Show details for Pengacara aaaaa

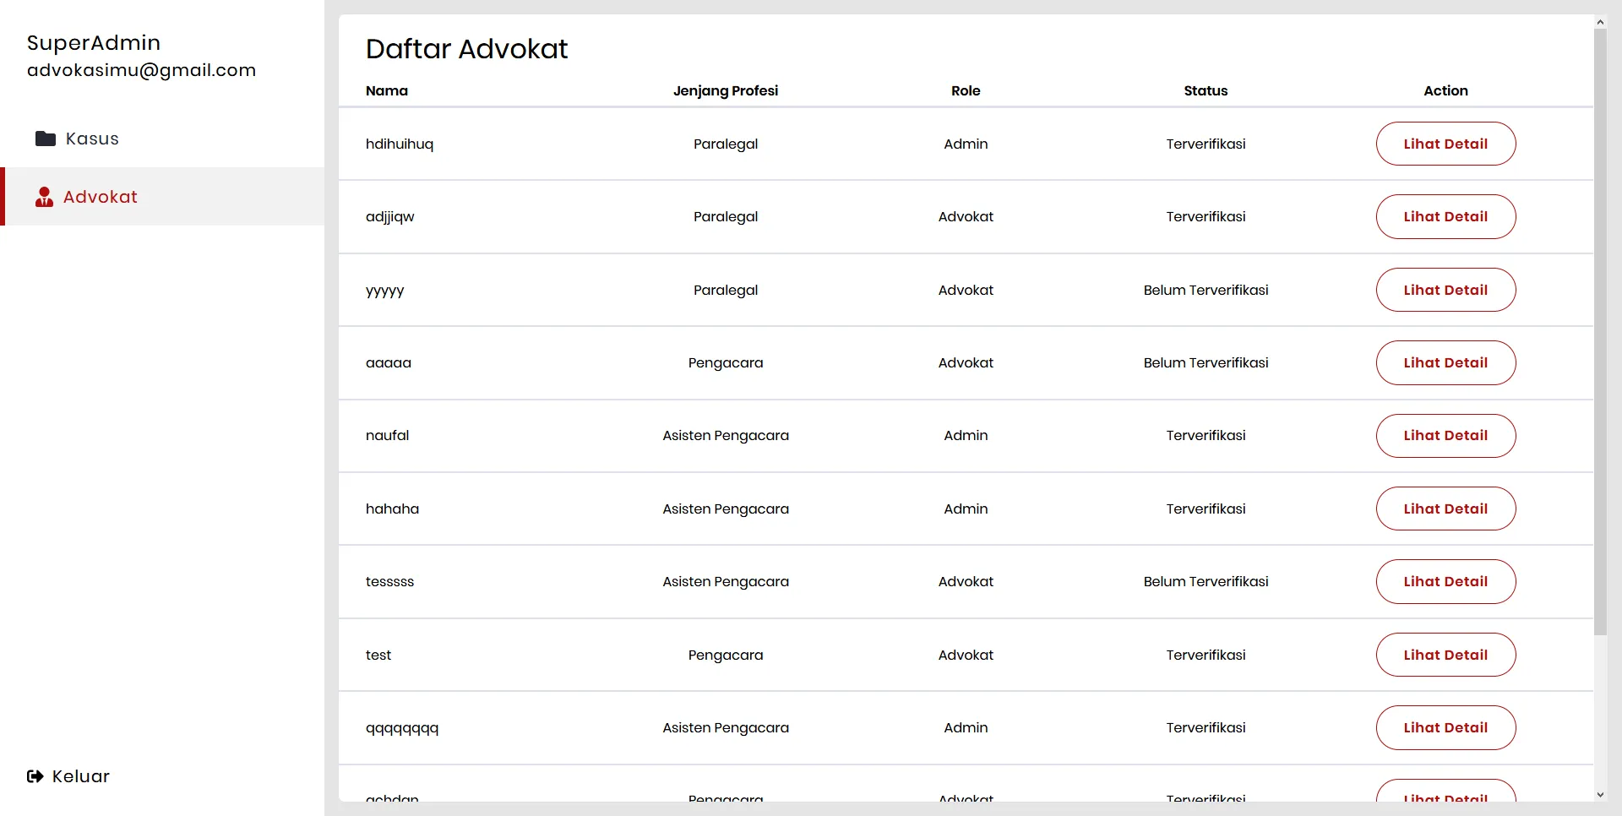click(1445, 362)
